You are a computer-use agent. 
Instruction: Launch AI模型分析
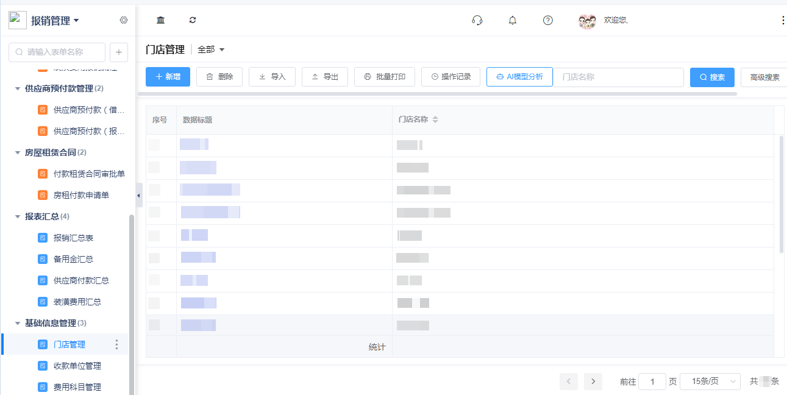[x=519, y=77]
